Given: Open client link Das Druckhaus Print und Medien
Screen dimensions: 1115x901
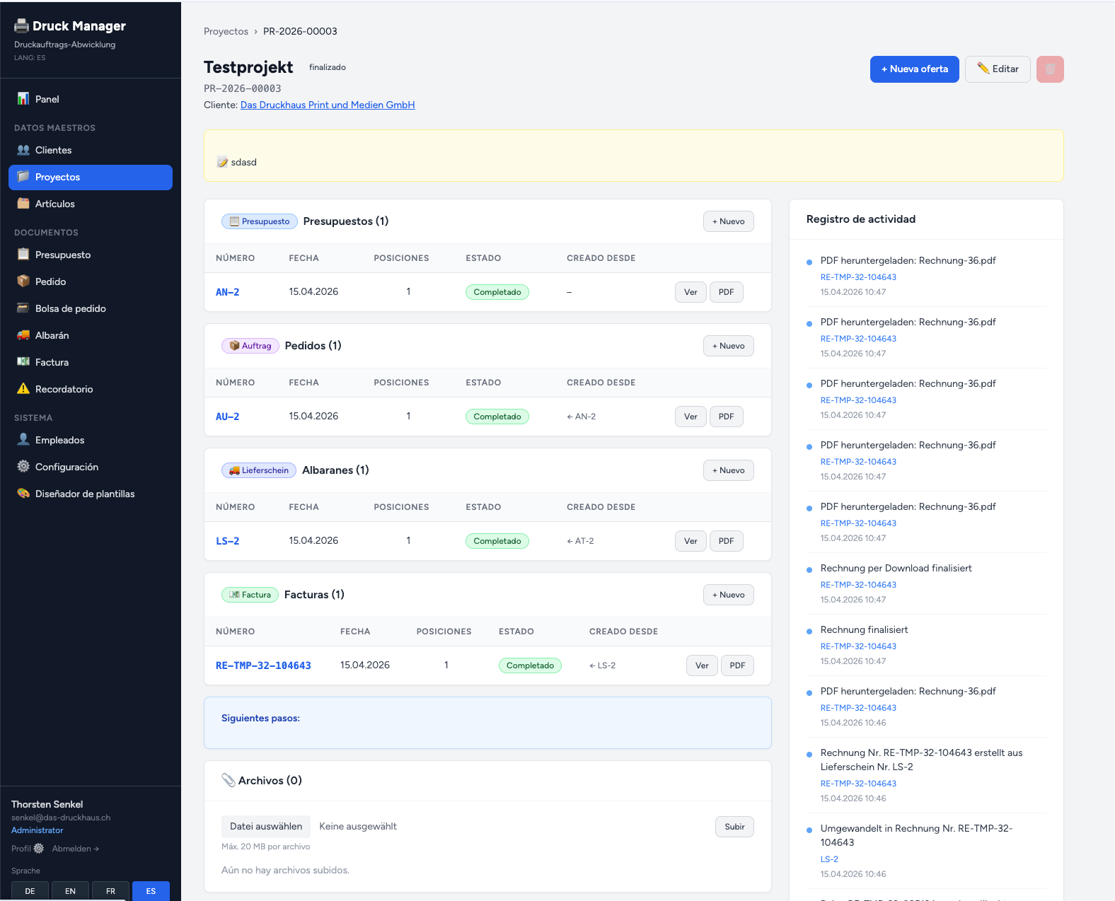Looking at the screenshot, I should tap(327, 105).
